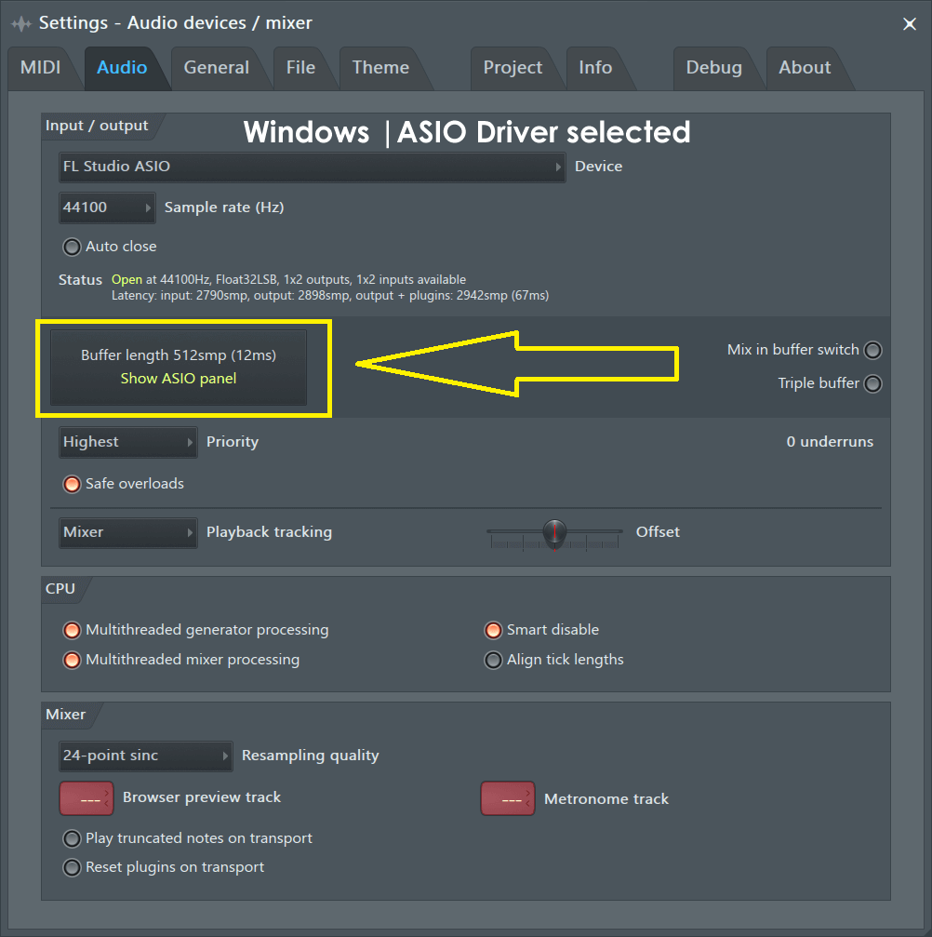Open the Resampling quality dropdown
The width and height of the screenshot is (932, 937).
[x=145, y=756]
